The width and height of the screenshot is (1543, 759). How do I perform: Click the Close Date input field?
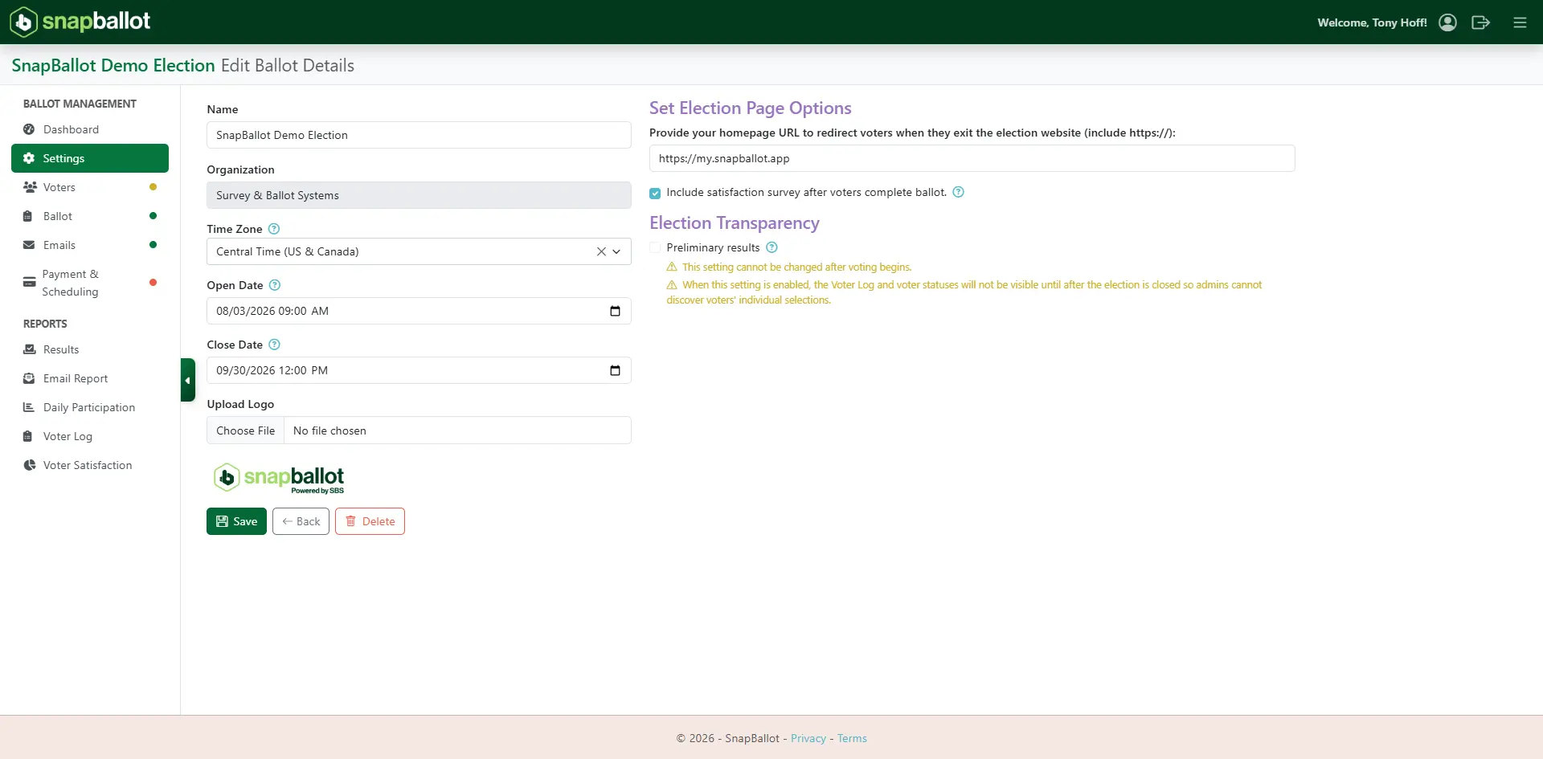click(419, 370)
